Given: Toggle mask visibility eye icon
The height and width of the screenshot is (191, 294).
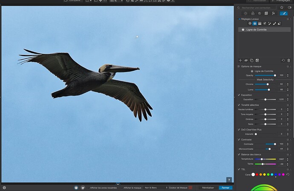Looking at the screenshot, I should pyautogui.click(x=246, y=61).
